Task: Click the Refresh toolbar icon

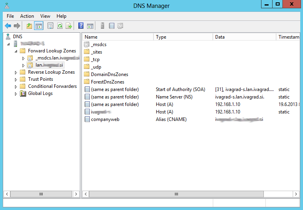Action: [60, 26]
